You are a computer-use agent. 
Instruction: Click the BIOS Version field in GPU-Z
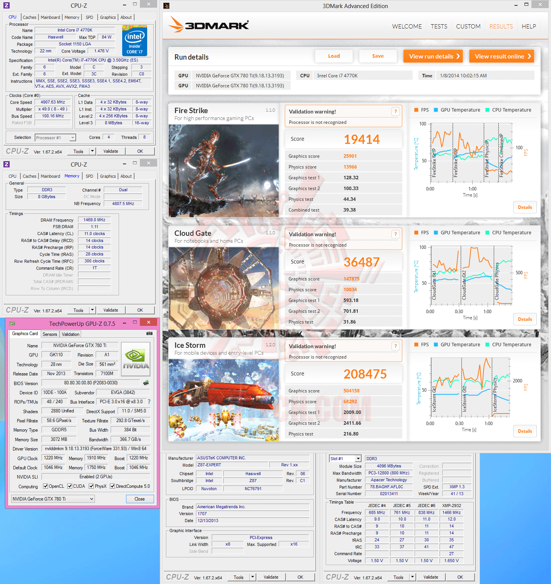(91, 383)
